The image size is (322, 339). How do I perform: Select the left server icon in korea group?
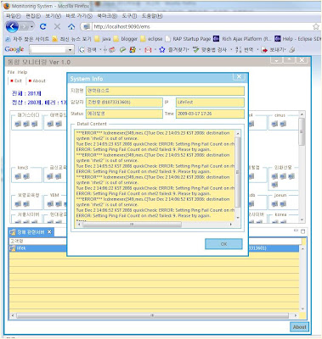point(274,221)
